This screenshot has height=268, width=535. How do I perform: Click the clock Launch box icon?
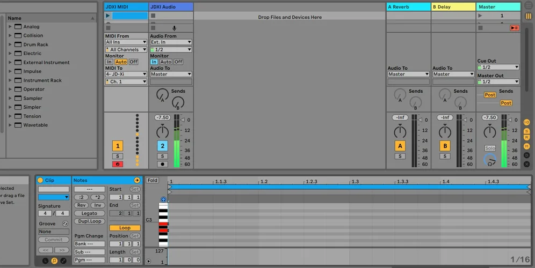pyautogui.click(x=45, y=261)
